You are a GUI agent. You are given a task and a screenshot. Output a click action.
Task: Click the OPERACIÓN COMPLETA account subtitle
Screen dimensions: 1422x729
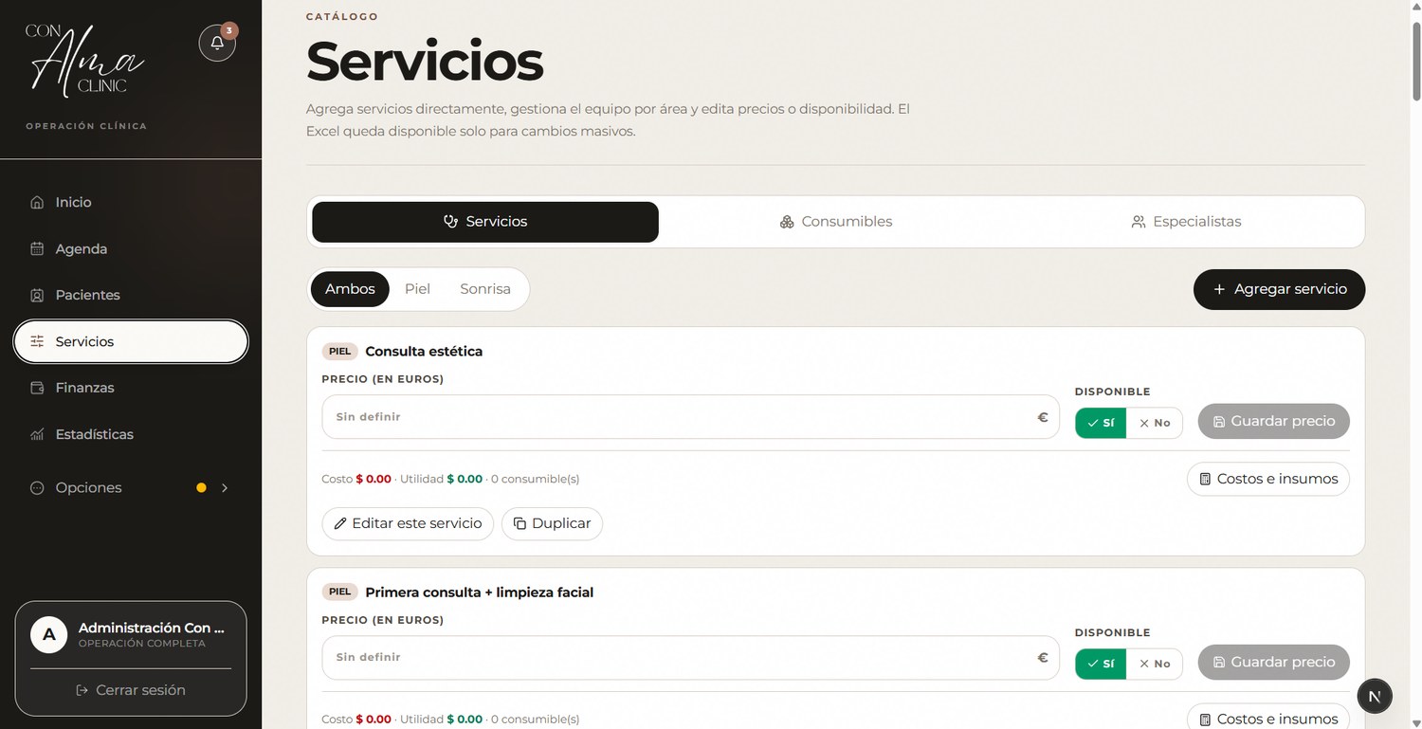click(x=141, y=644)
